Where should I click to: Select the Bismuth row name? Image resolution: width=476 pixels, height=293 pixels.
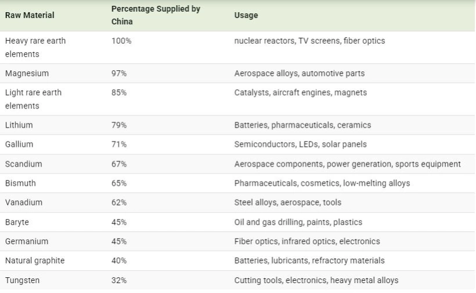tap(20, 183)
